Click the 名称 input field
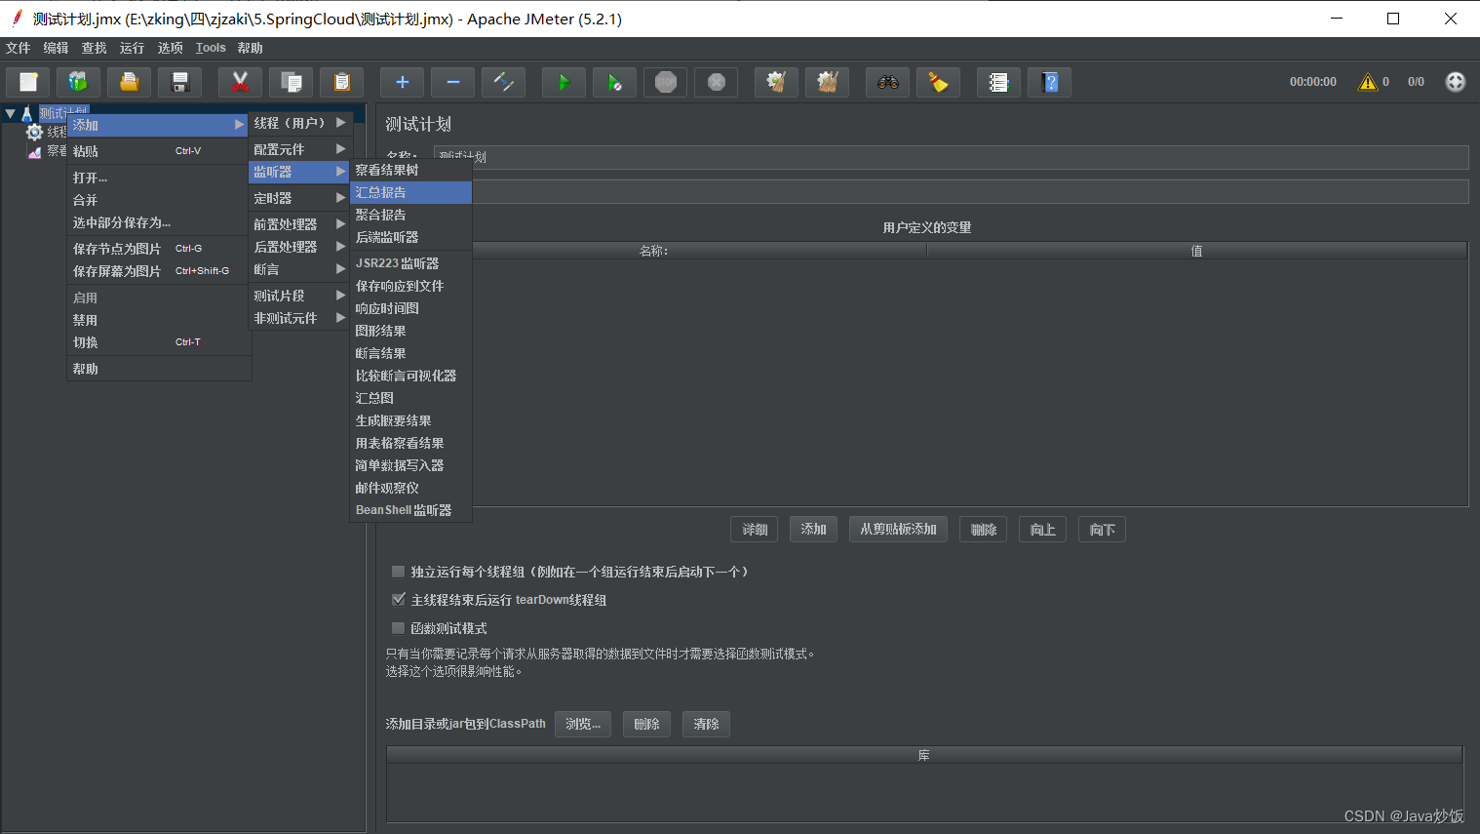This screenshot has height=834, width=1480. (x=951, y=157)
